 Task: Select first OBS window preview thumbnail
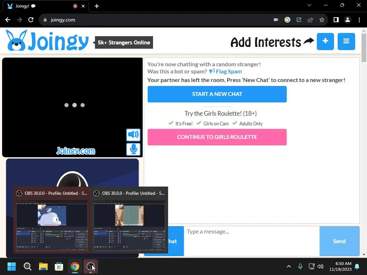point(52,220)
